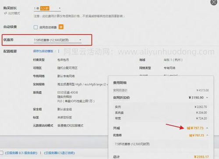Click the round icon at top right corner

(x=214, y=3)
